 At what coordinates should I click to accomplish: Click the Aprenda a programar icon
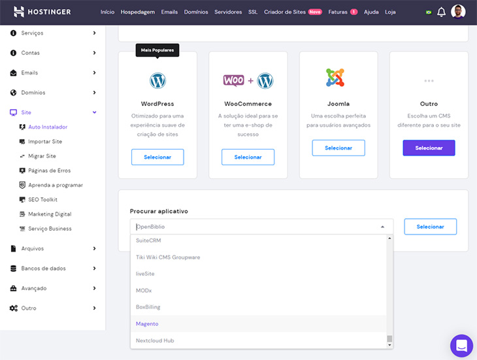coord(22,185)
